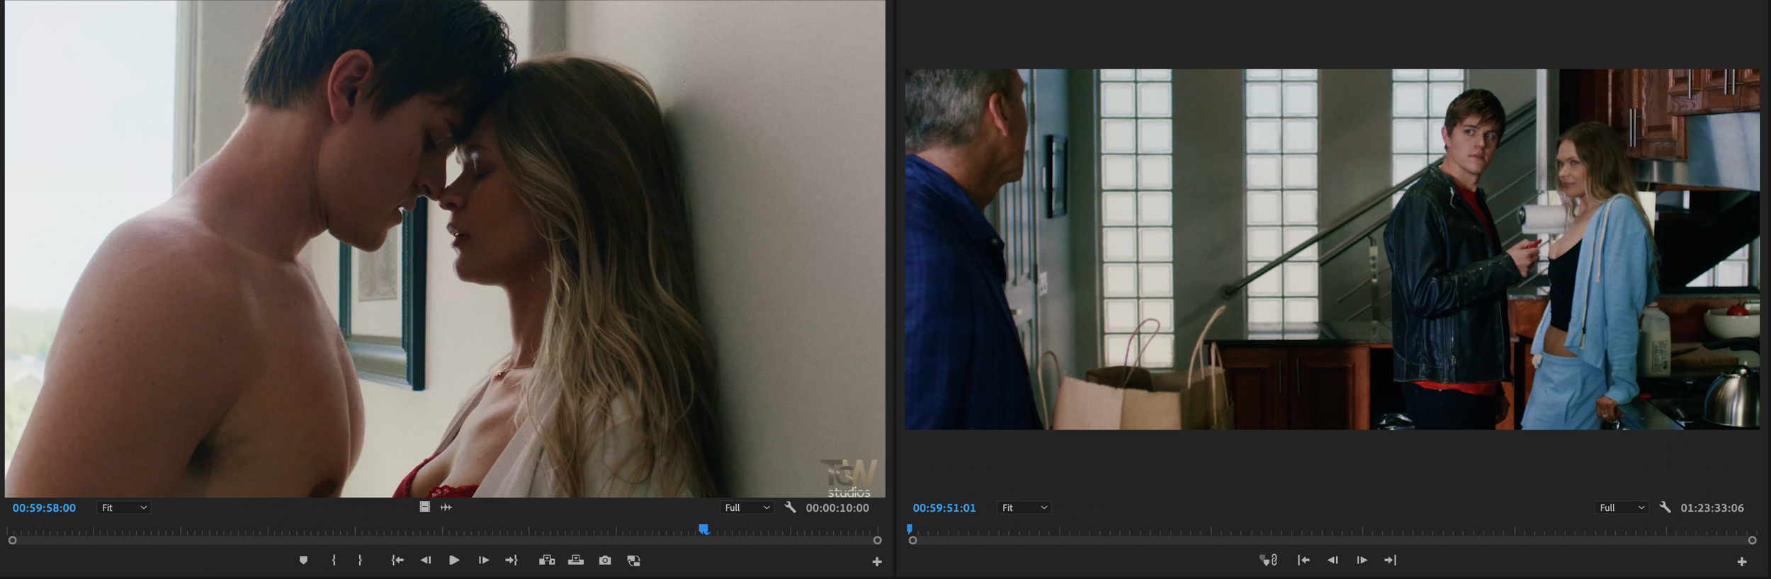Viewport: 1771px width, 579px height.
Task: Click Drag Video Only filmstrip icon
Action: point(424,507)
